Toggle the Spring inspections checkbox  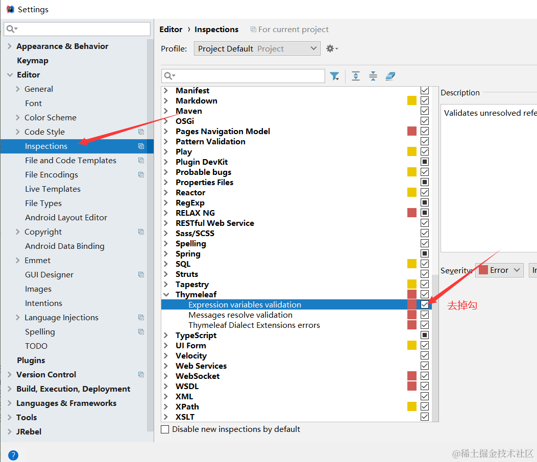tap(425, 253)
